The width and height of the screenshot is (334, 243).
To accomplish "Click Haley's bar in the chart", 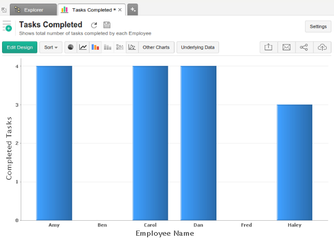I will [x=294, y=162].
